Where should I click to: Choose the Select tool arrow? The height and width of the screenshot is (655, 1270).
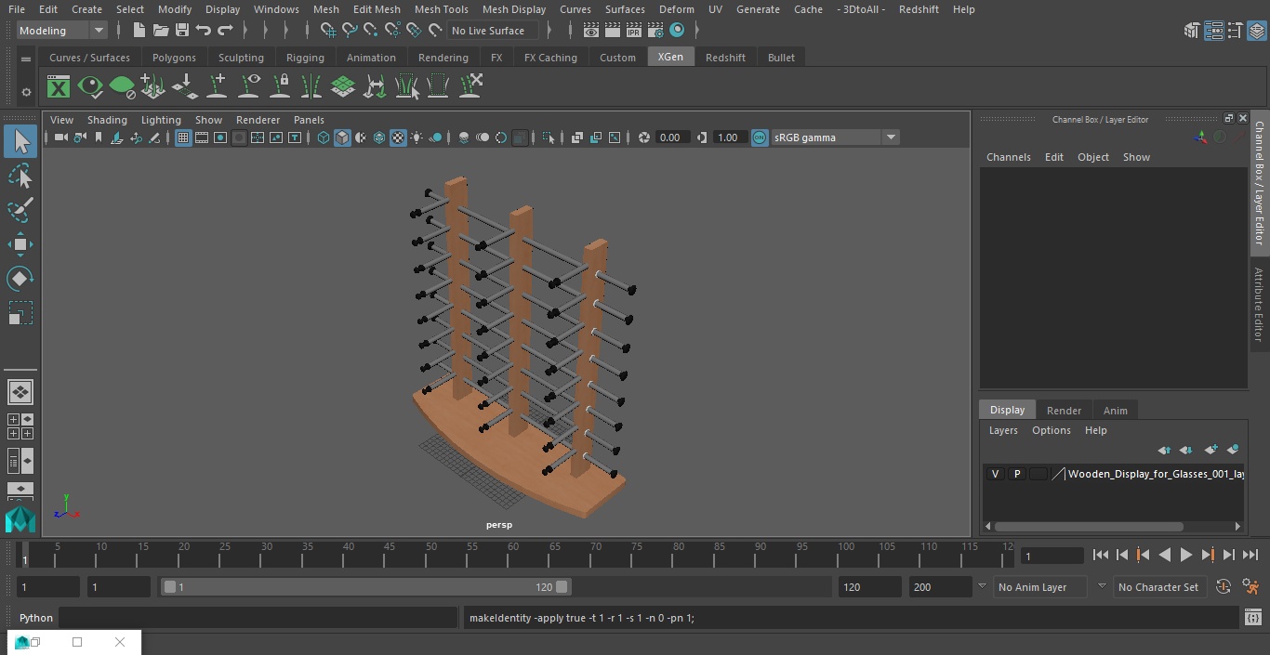[x=20, y=141]
